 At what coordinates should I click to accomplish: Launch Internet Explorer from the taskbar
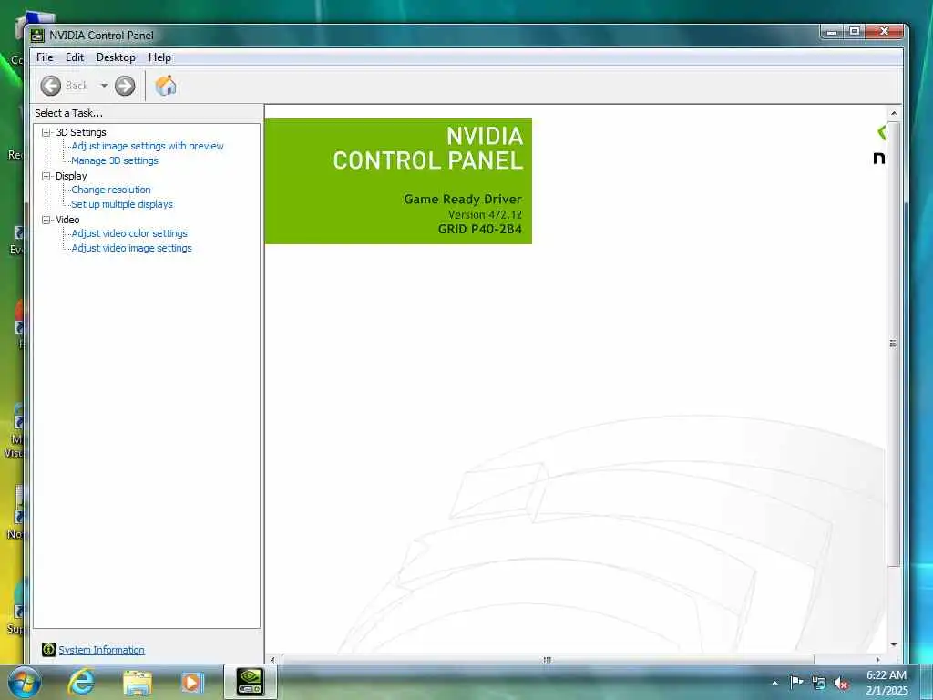pos(81,682)
